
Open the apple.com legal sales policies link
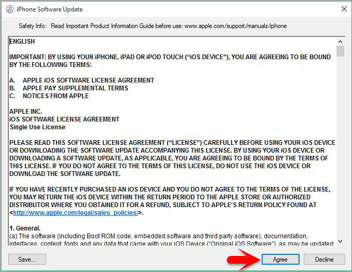point(76,213)
